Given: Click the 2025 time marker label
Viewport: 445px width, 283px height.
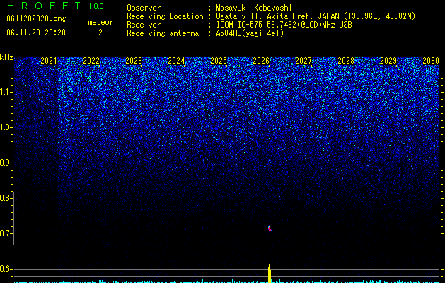Looking at the screenshot, I should (x=219, y=61).
